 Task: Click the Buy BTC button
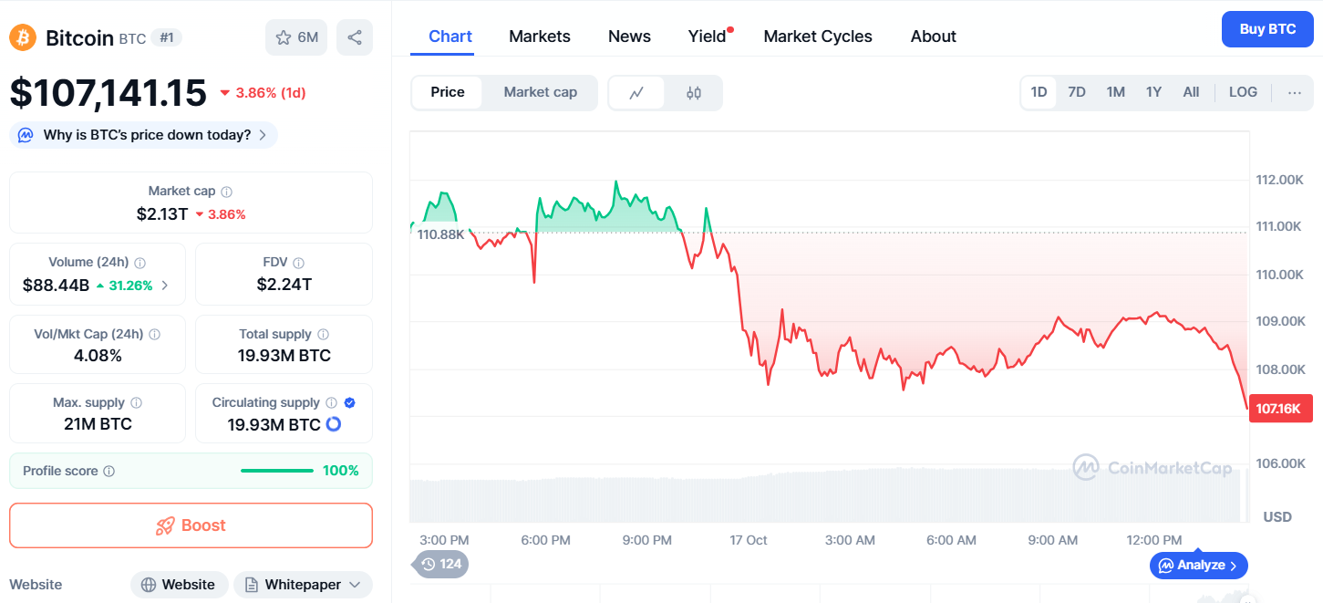coord(1267,29)
